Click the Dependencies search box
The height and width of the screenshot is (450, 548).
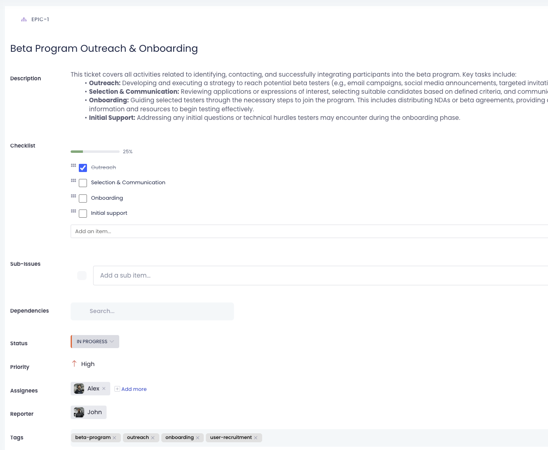pos(152,311)
